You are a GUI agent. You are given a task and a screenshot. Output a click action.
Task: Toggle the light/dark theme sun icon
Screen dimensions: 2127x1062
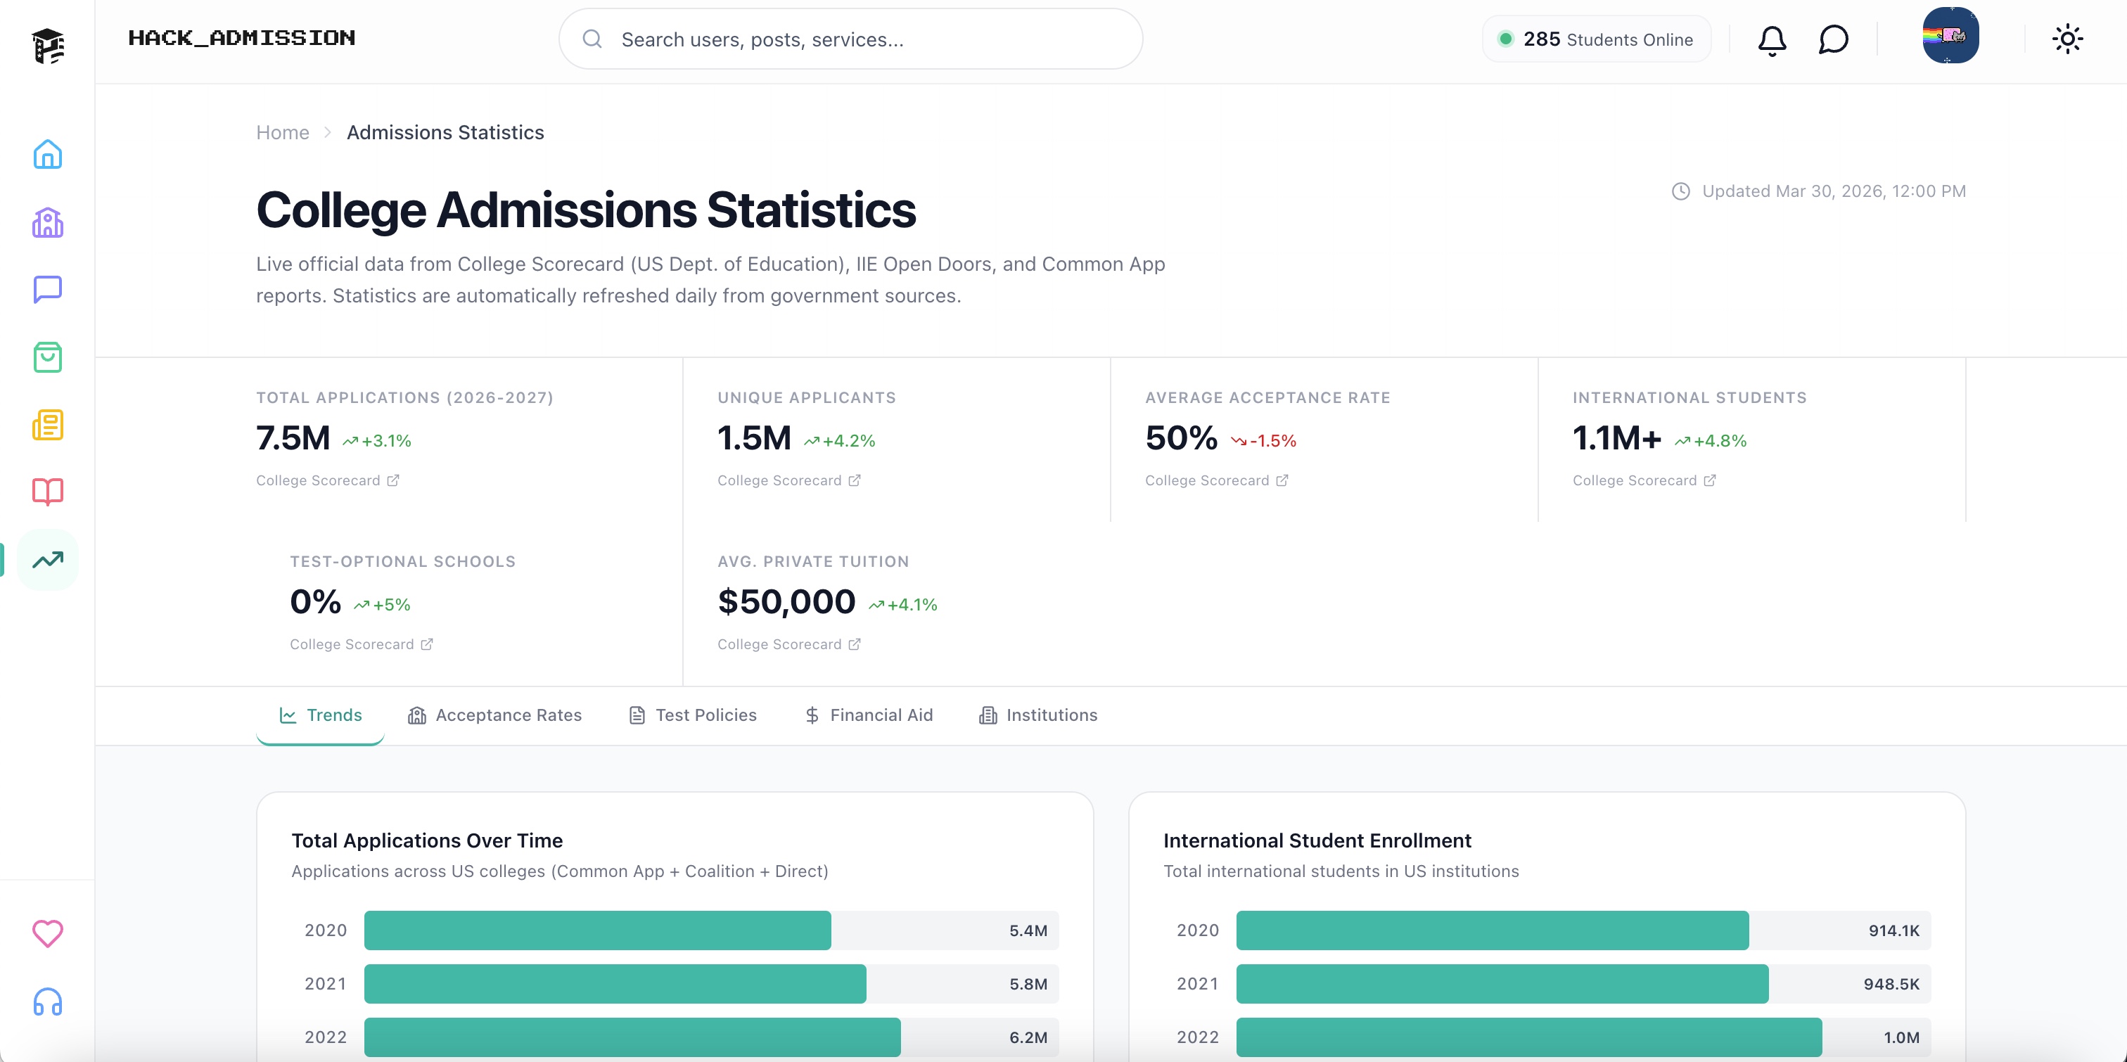[x=2067, y=39]
